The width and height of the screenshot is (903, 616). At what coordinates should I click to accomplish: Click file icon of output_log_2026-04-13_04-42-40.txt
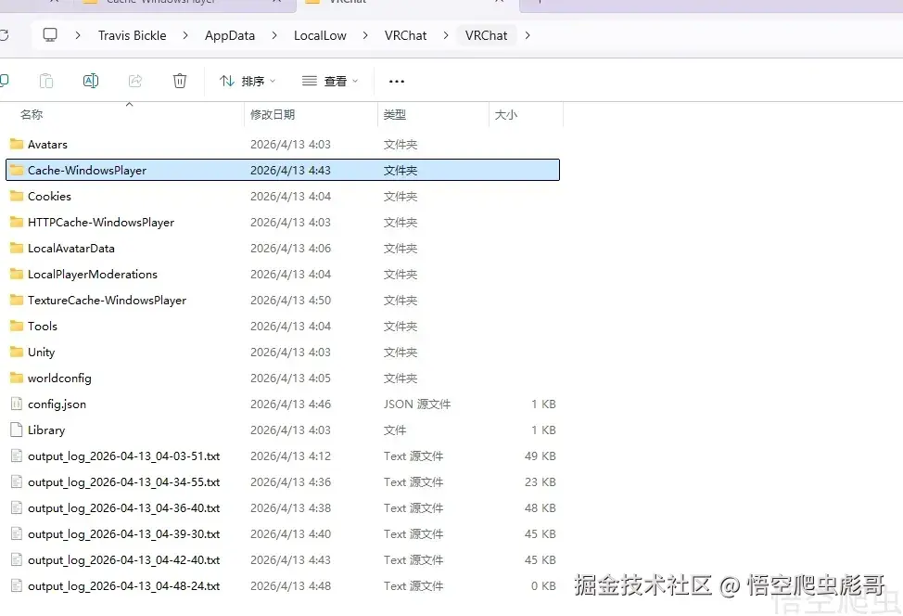tap(17, 559)
